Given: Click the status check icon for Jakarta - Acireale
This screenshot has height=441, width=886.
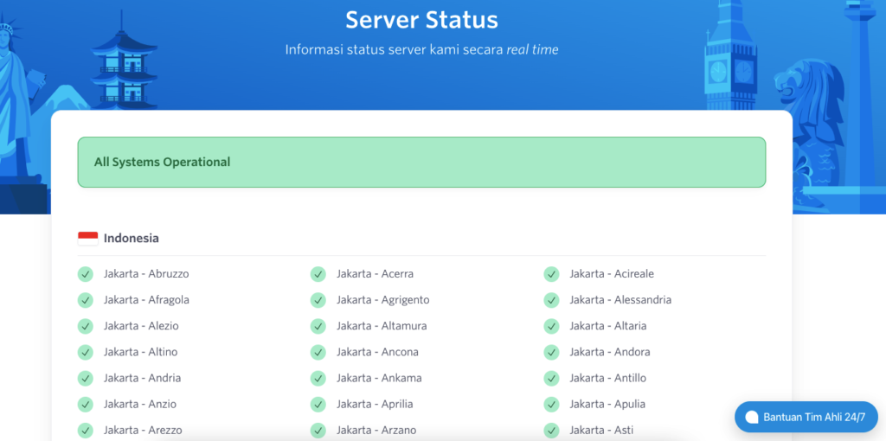Looking at the screenshot, I should 551,274.
